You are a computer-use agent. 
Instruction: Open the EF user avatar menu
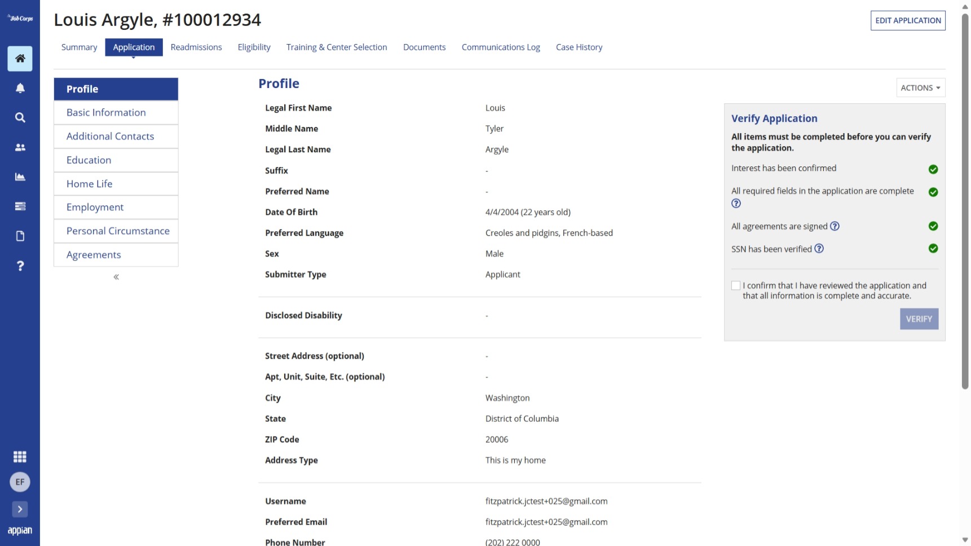20,482
